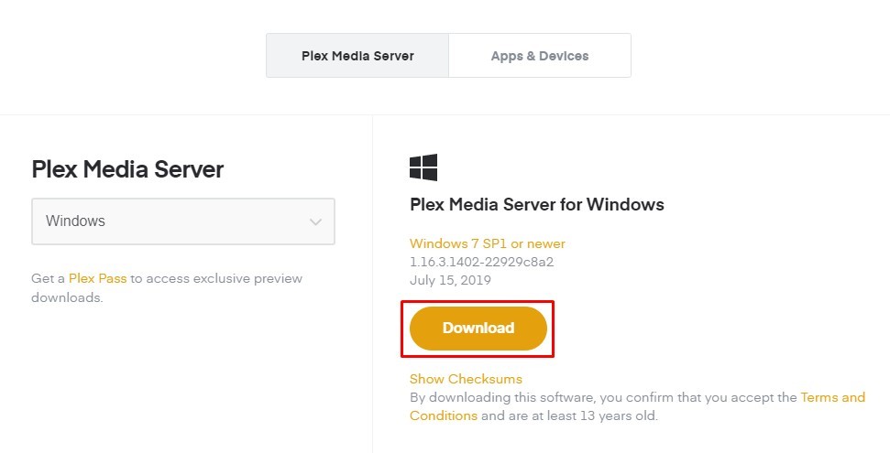
Task: Click the word 'downloads.' under Plex Pass note
Action: click(67, 297)
